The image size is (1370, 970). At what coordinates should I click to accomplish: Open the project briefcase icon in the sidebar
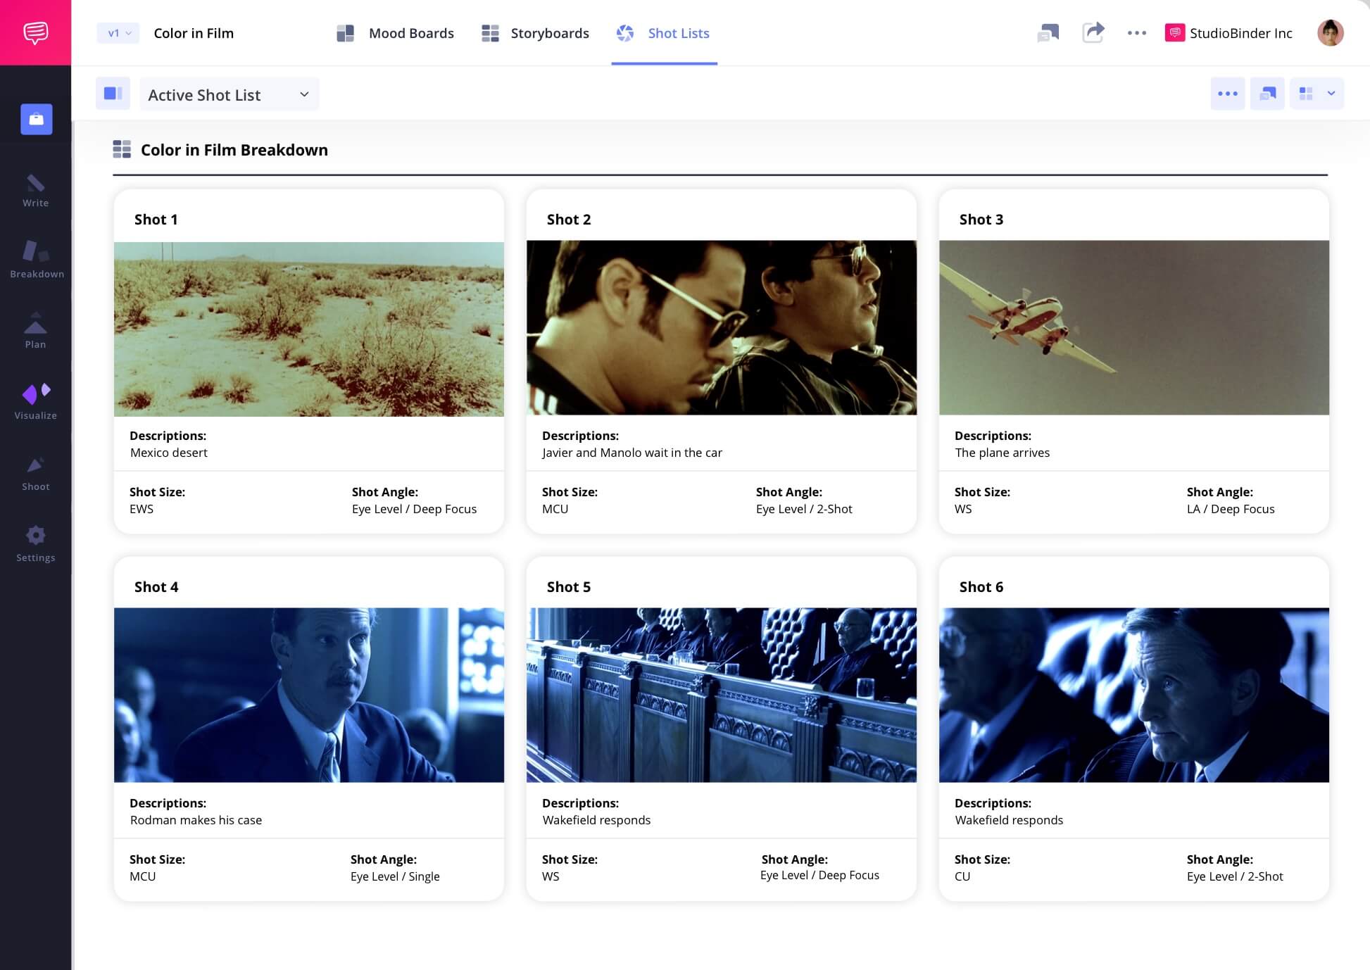point(35,119)
